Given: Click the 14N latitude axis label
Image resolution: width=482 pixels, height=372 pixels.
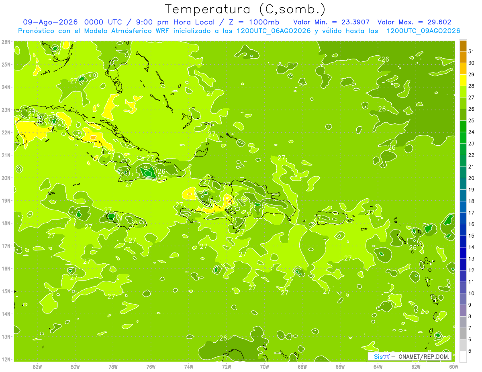Looking at the screenshot, I should click(6, 314).
